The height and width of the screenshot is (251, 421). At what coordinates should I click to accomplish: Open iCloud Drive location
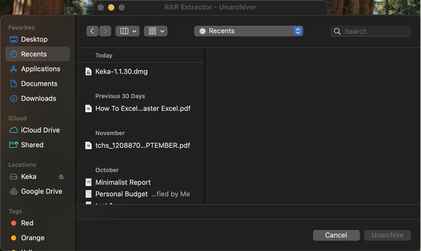pos(40,130)
